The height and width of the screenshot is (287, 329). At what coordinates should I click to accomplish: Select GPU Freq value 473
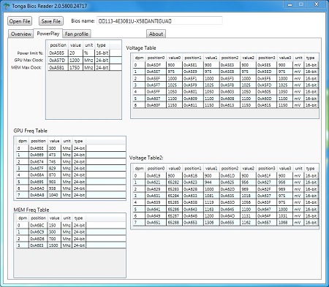[x=54, y=155]
